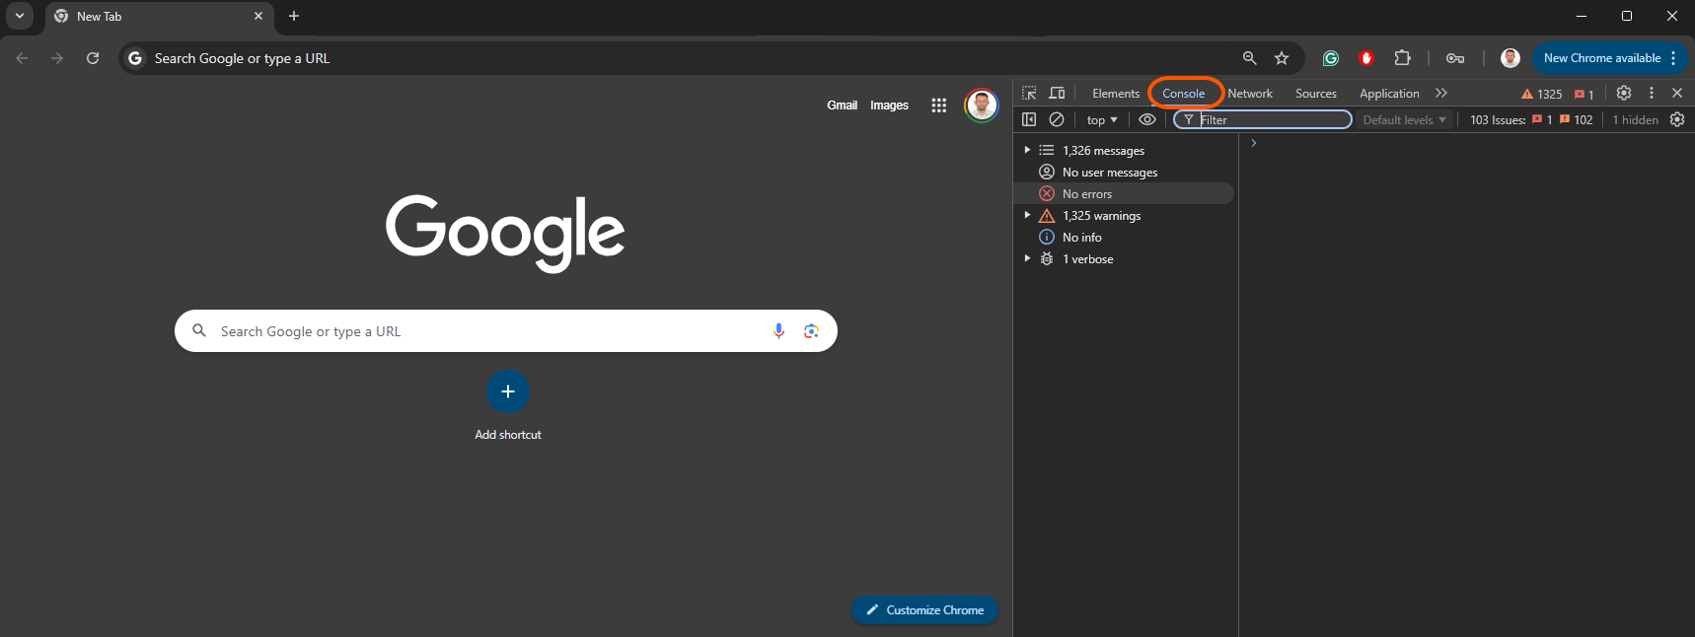The height and width of the screenshot is (637, 1695).
Task: Click the inspect element picker icon
Action: (x=1029, y=93)
